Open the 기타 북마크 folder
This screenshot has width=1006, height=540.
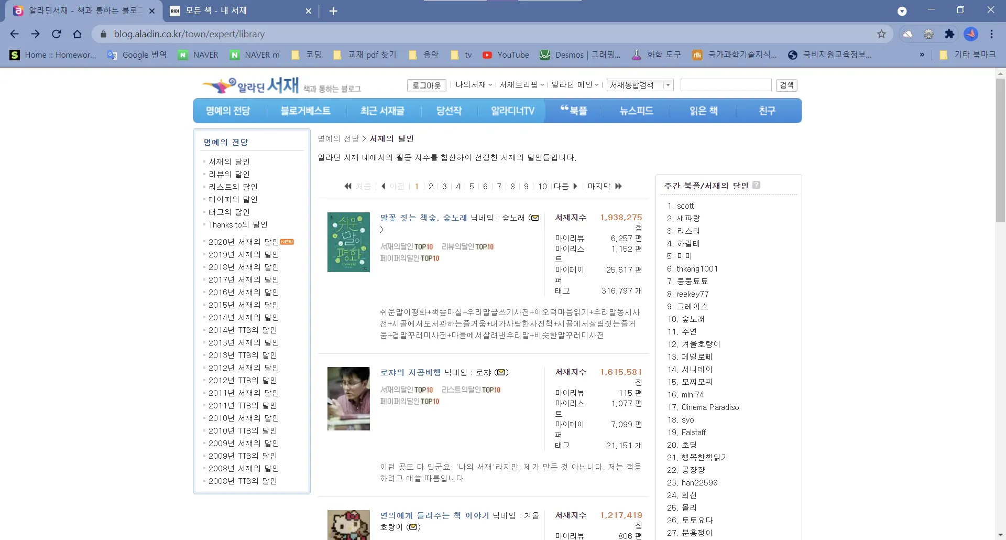coord(967,55)
